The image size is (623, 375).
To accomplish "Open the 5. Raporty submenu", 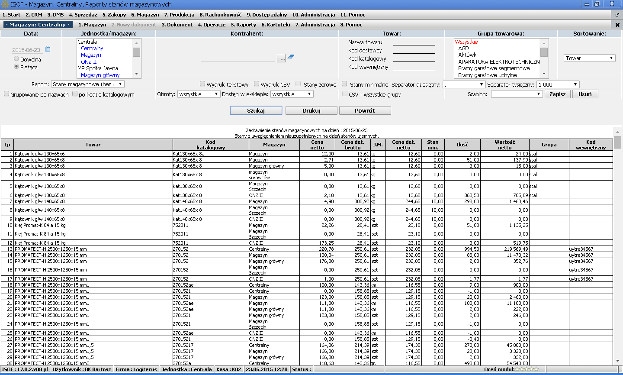I will (244, 25).
